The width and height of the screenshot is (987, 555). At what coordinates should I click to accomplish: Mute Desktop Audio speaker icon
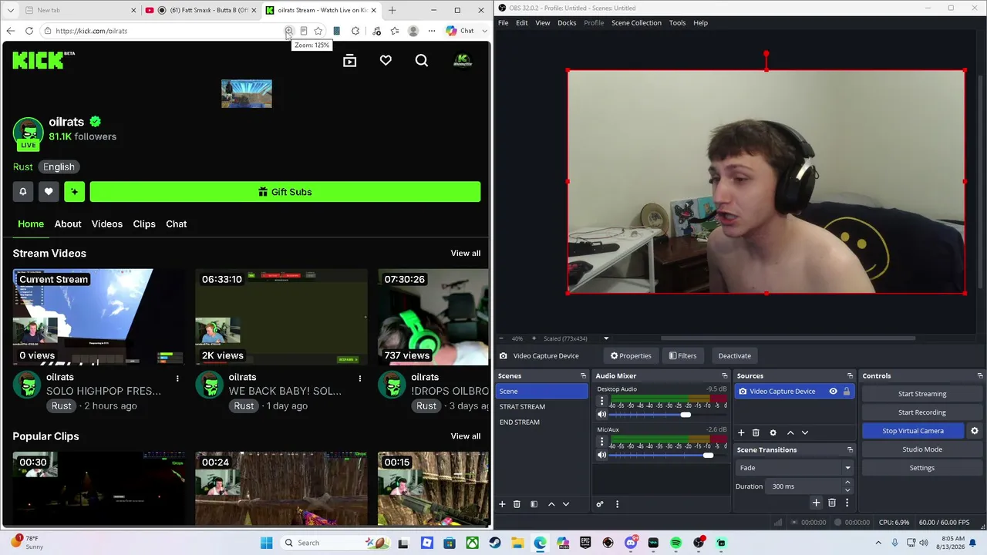[x=601, y=415]
